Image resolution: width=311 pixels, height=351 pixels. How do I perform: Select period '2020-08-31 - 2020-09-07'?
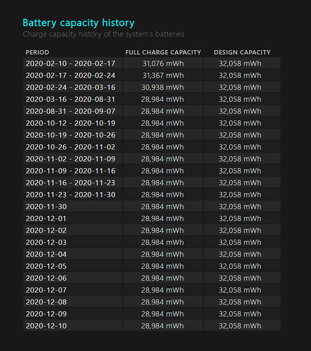(70, 111)
